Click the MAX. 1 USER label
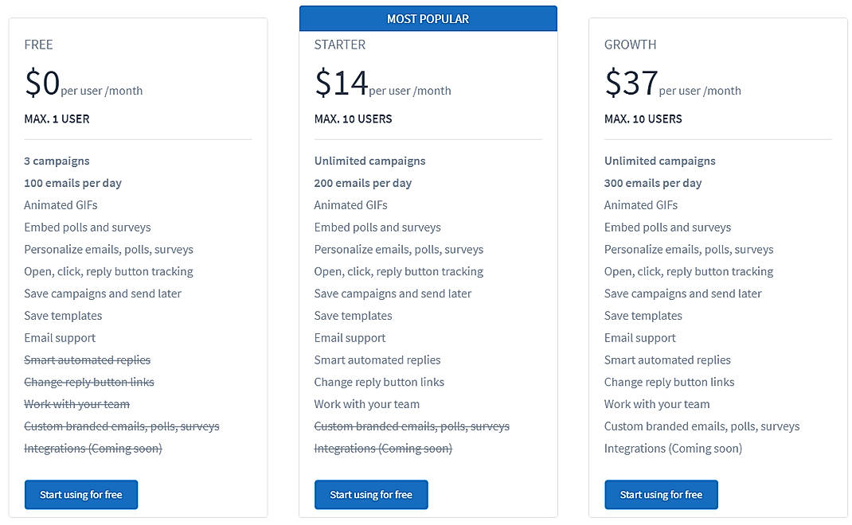Image resolution: width=852 pixels, height=525 pixels. point(57,119)
